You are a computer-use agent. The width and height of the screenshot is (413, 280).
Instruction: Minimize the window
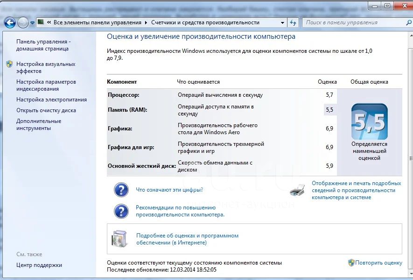[375, 6]
